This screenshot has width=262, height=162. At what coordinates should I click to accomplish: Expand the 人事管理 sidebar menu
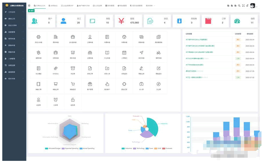point(12,59)
